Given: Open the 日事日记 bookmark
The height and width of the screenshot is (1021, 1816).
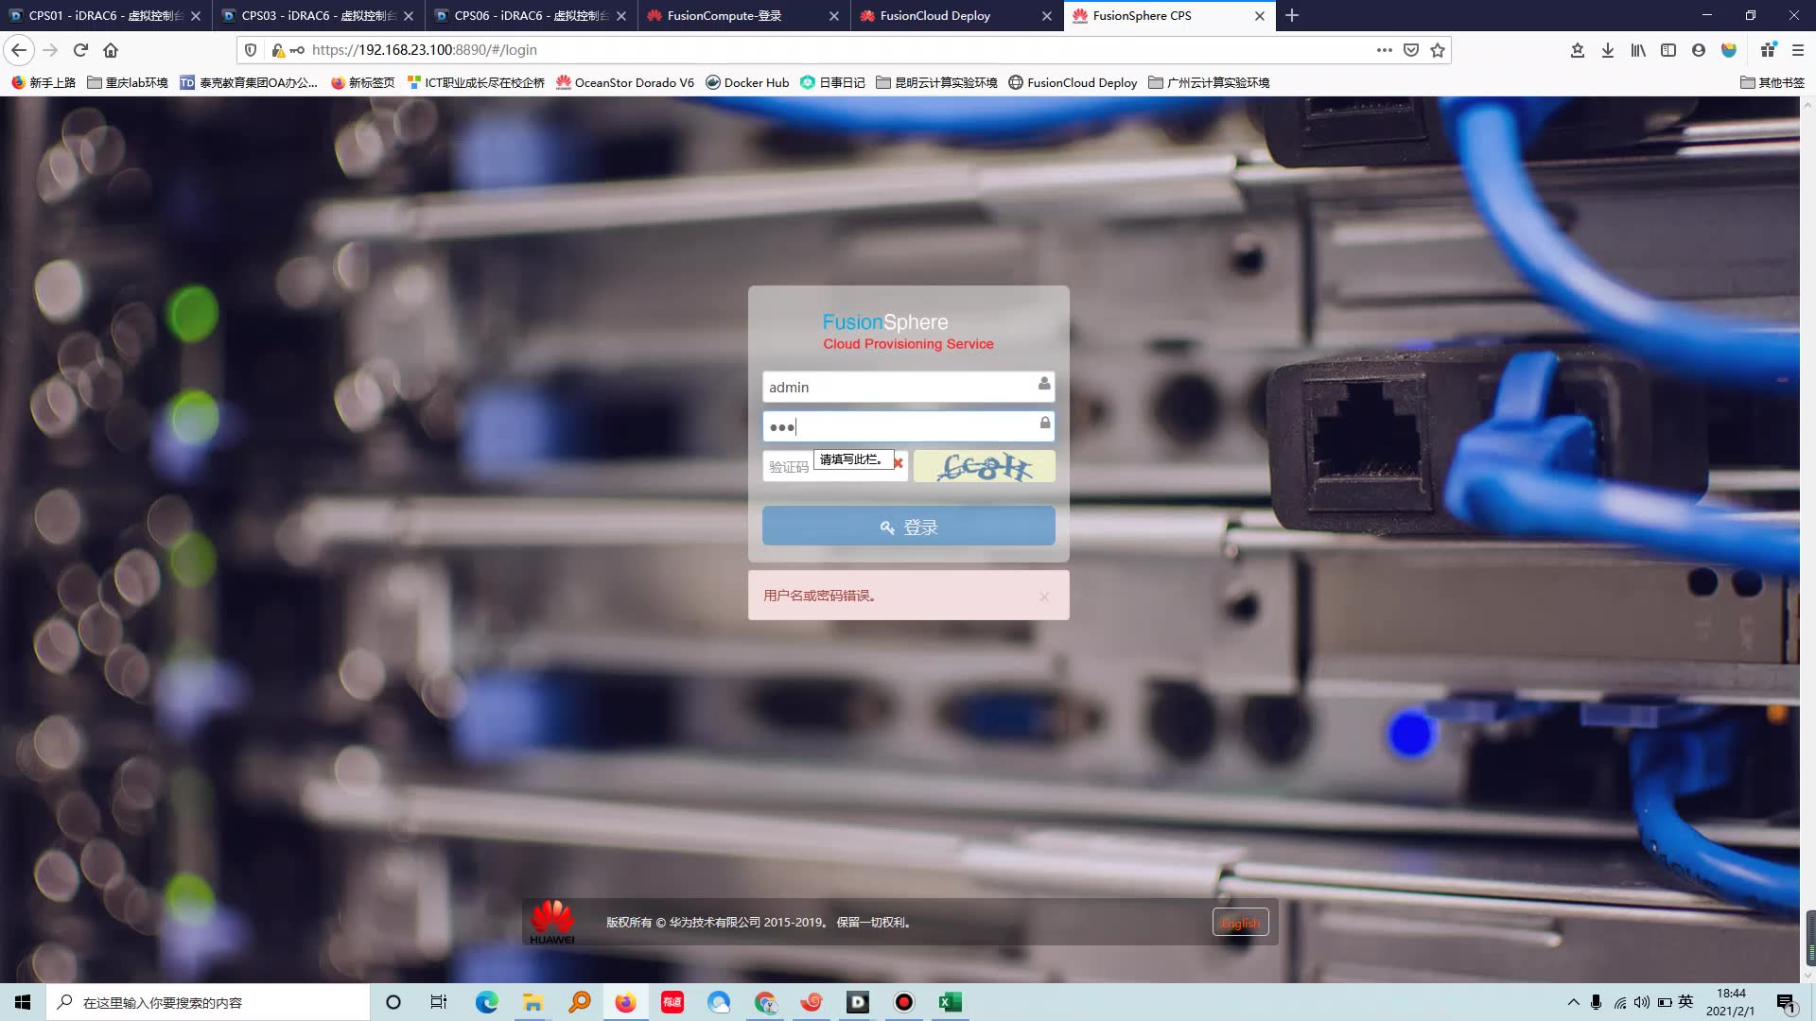Looking at the screenshot, I should (x=833, y=82).
